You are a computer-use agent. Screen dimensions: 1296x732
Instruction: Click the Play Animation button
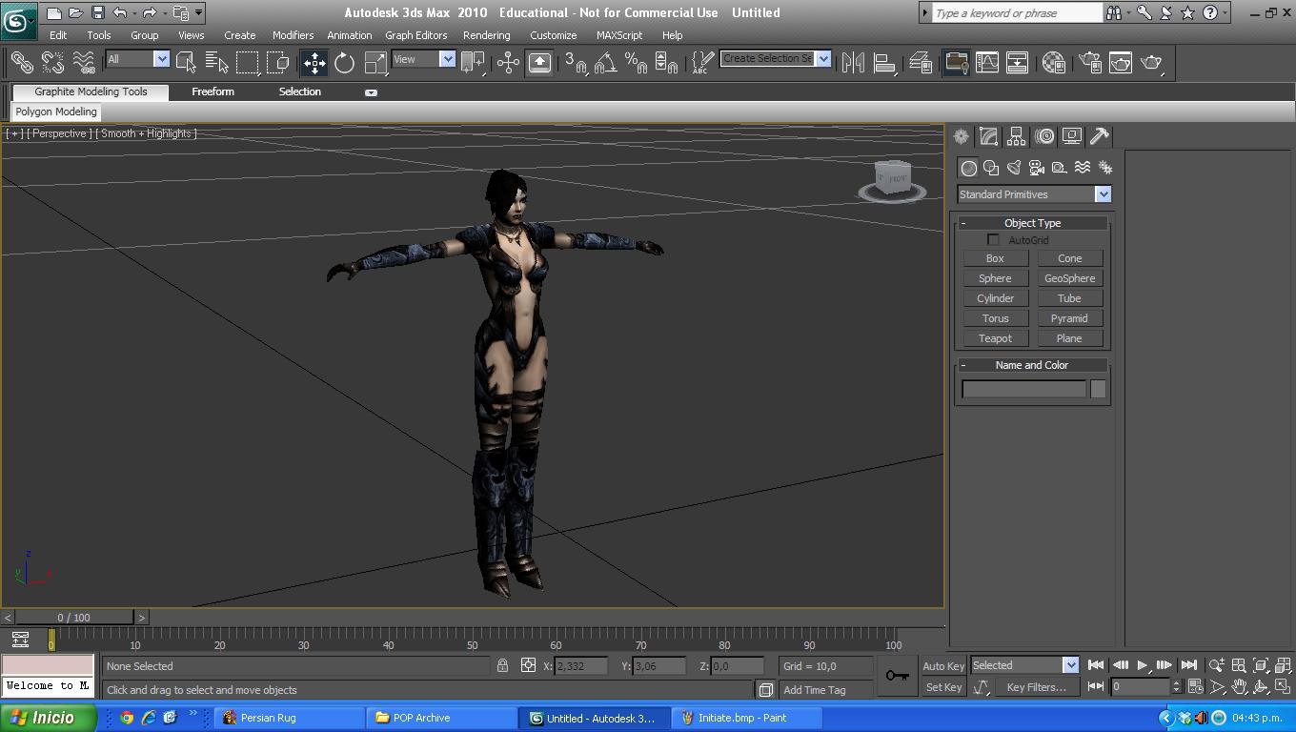(x=1142, y=665)
